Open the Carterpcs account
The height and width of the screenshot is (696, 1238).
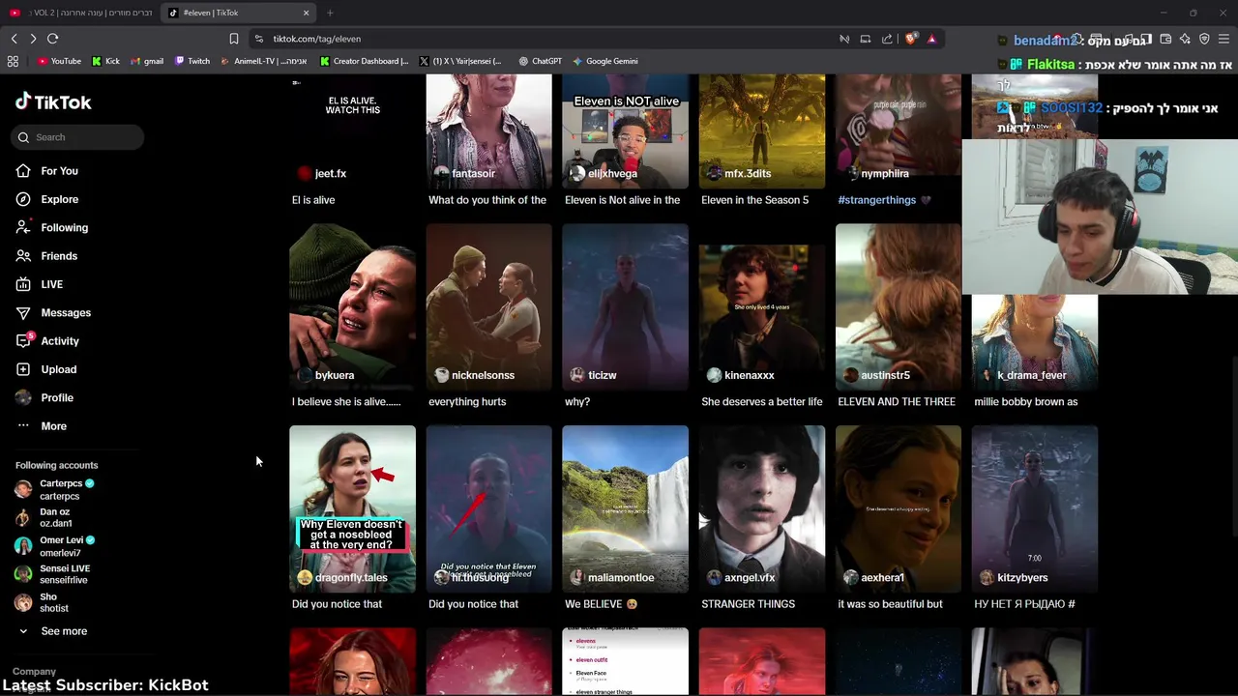click(55, 489)
